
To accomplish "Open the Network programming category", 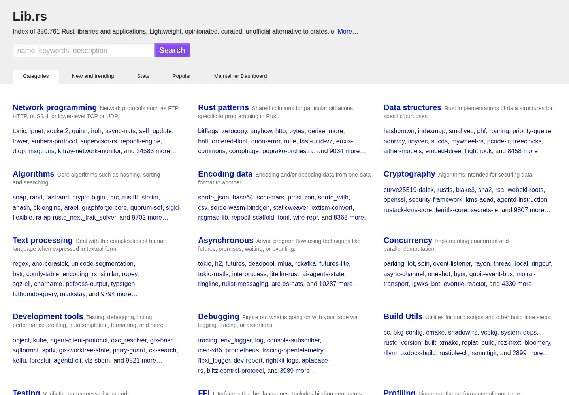I will (x=55, y=107).
